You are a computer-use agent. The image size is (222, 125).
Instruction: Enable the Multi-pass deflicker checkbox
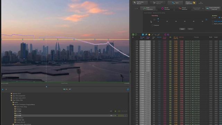point(213,21)
